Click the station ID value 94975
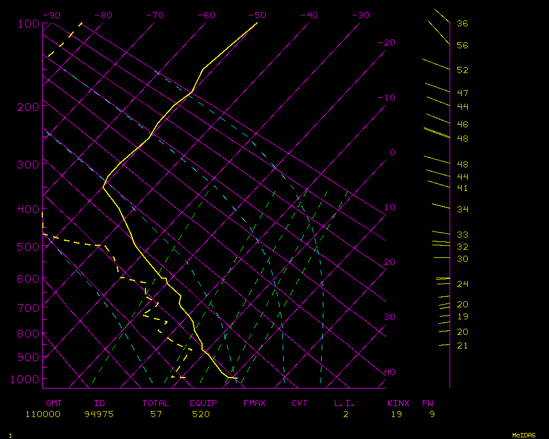This screenshot has height=439, width=549. (x=99, y=414)
